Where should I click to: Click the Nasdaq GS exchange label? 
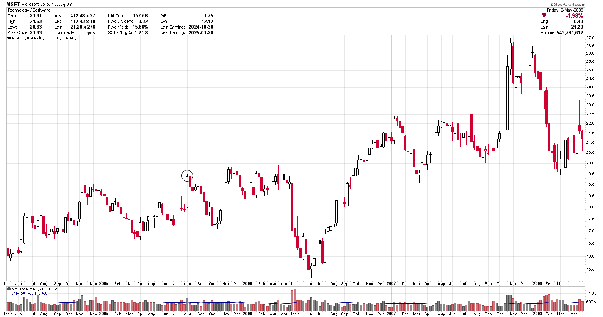[x=62, y=5]
